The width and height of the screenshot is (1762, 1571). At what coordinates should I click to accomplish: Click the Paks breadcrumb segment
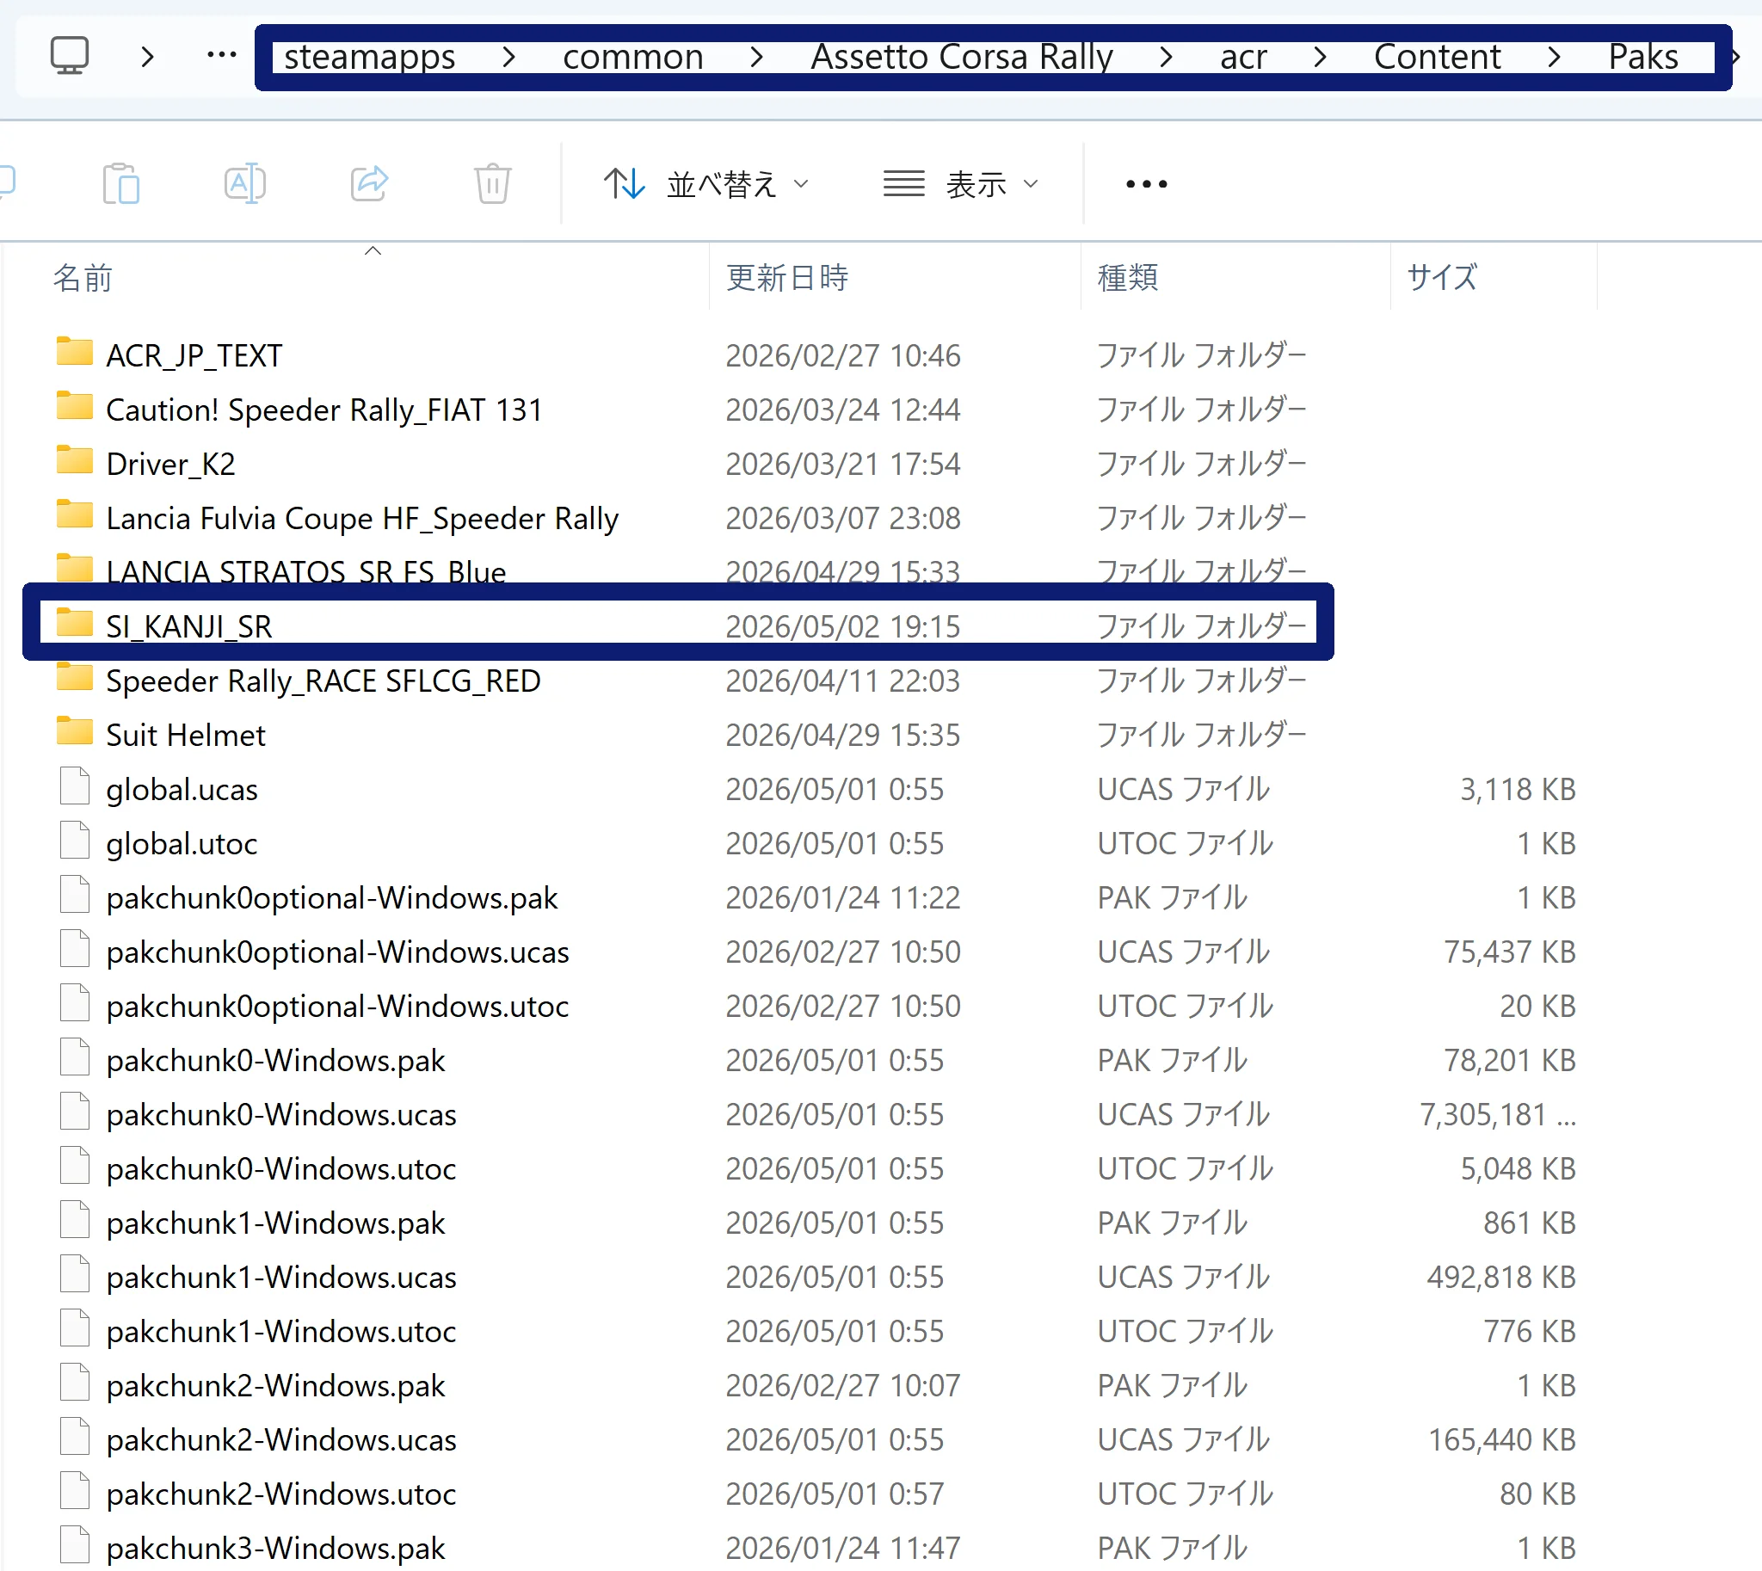click(x=1643, y=57)
